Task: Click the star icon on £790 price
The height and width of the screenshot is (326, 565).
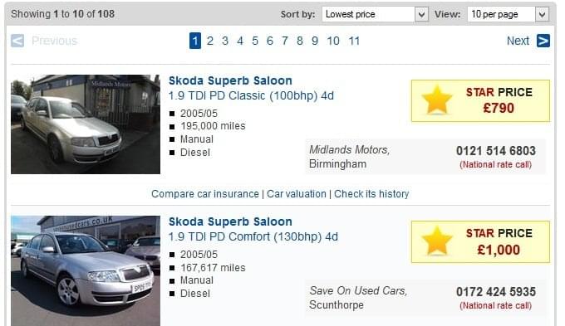Action: tap(437, 100)
